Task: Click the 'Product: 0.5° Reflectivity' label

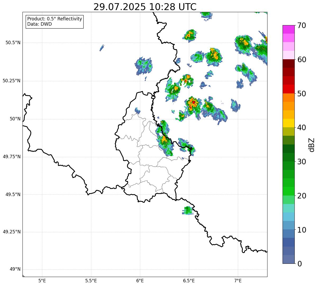Action: coord(54,19)
